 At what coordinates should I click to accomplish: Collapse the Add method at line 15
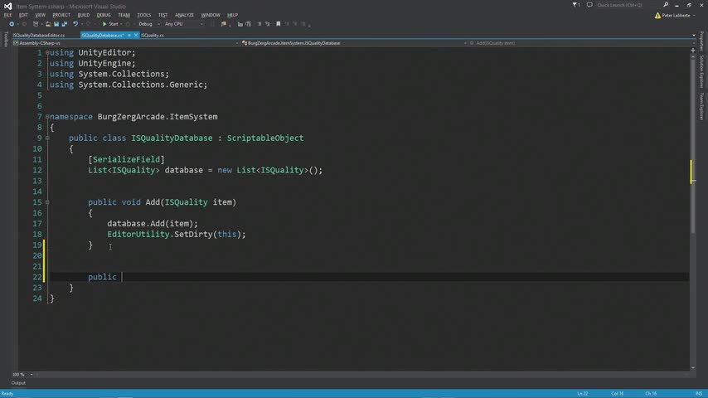pyautogui.click(x=47, y=202)
